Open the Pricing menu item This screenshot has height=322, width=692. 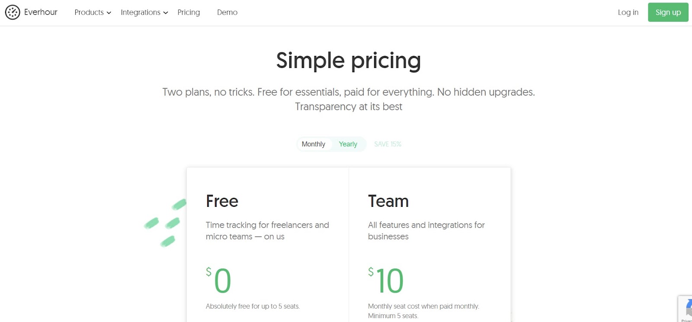click(188, 12)
